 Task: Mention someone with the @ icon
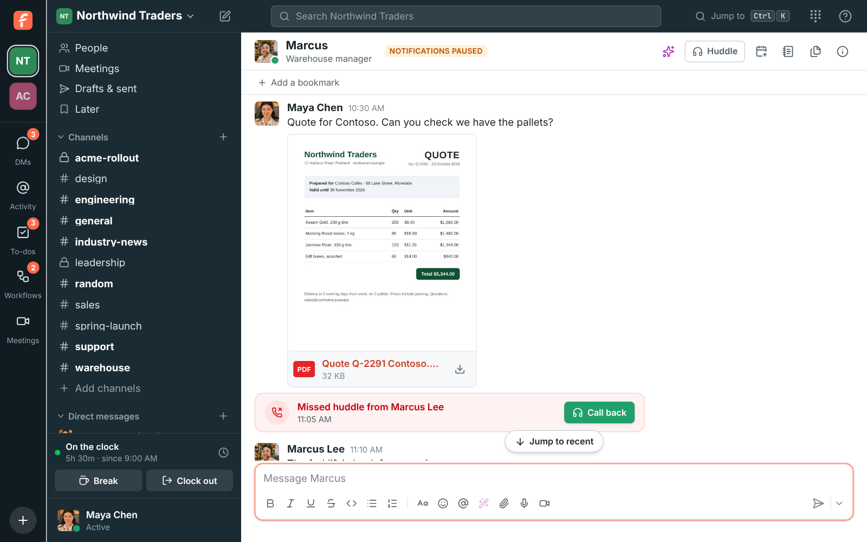coord(463,504)
